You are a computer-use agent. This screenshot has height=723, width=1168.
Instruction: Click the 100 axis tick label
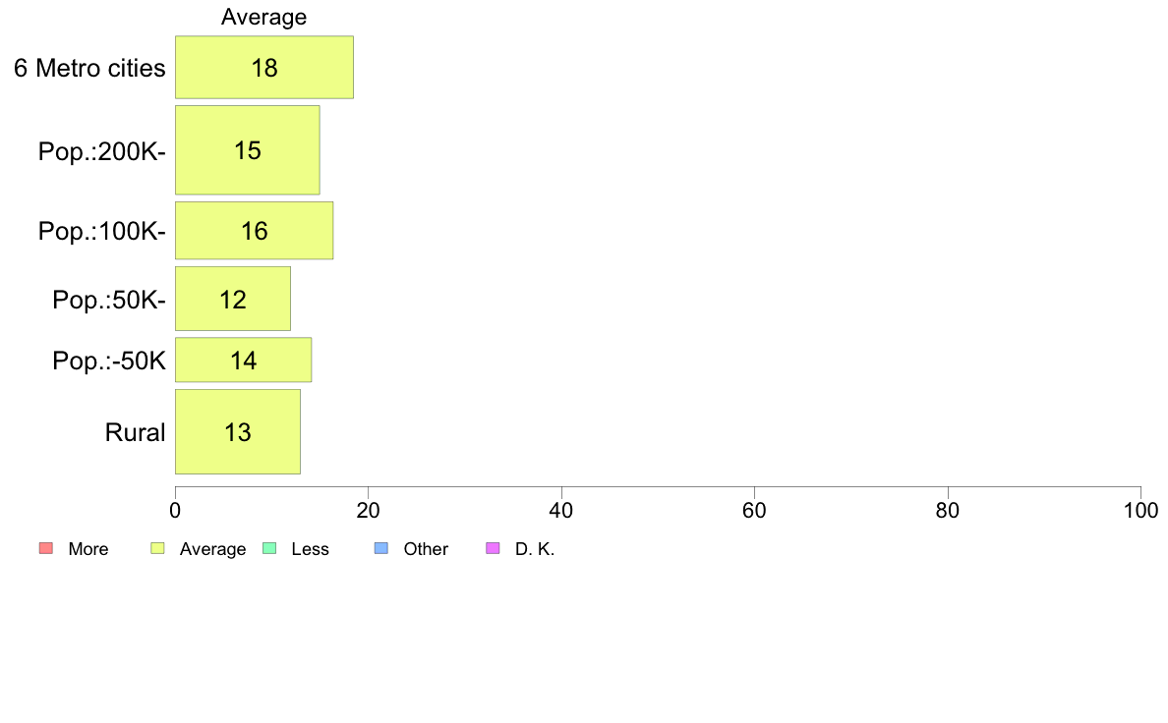[1140, 510]
